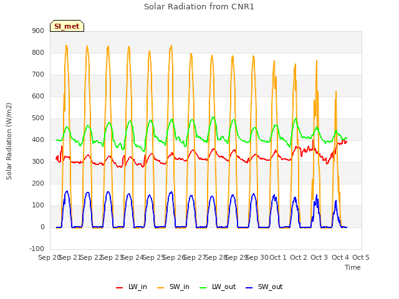Click the LW_out peak on Sep 28
This screenshot has height=299, width=399.
tap(213, 117)
